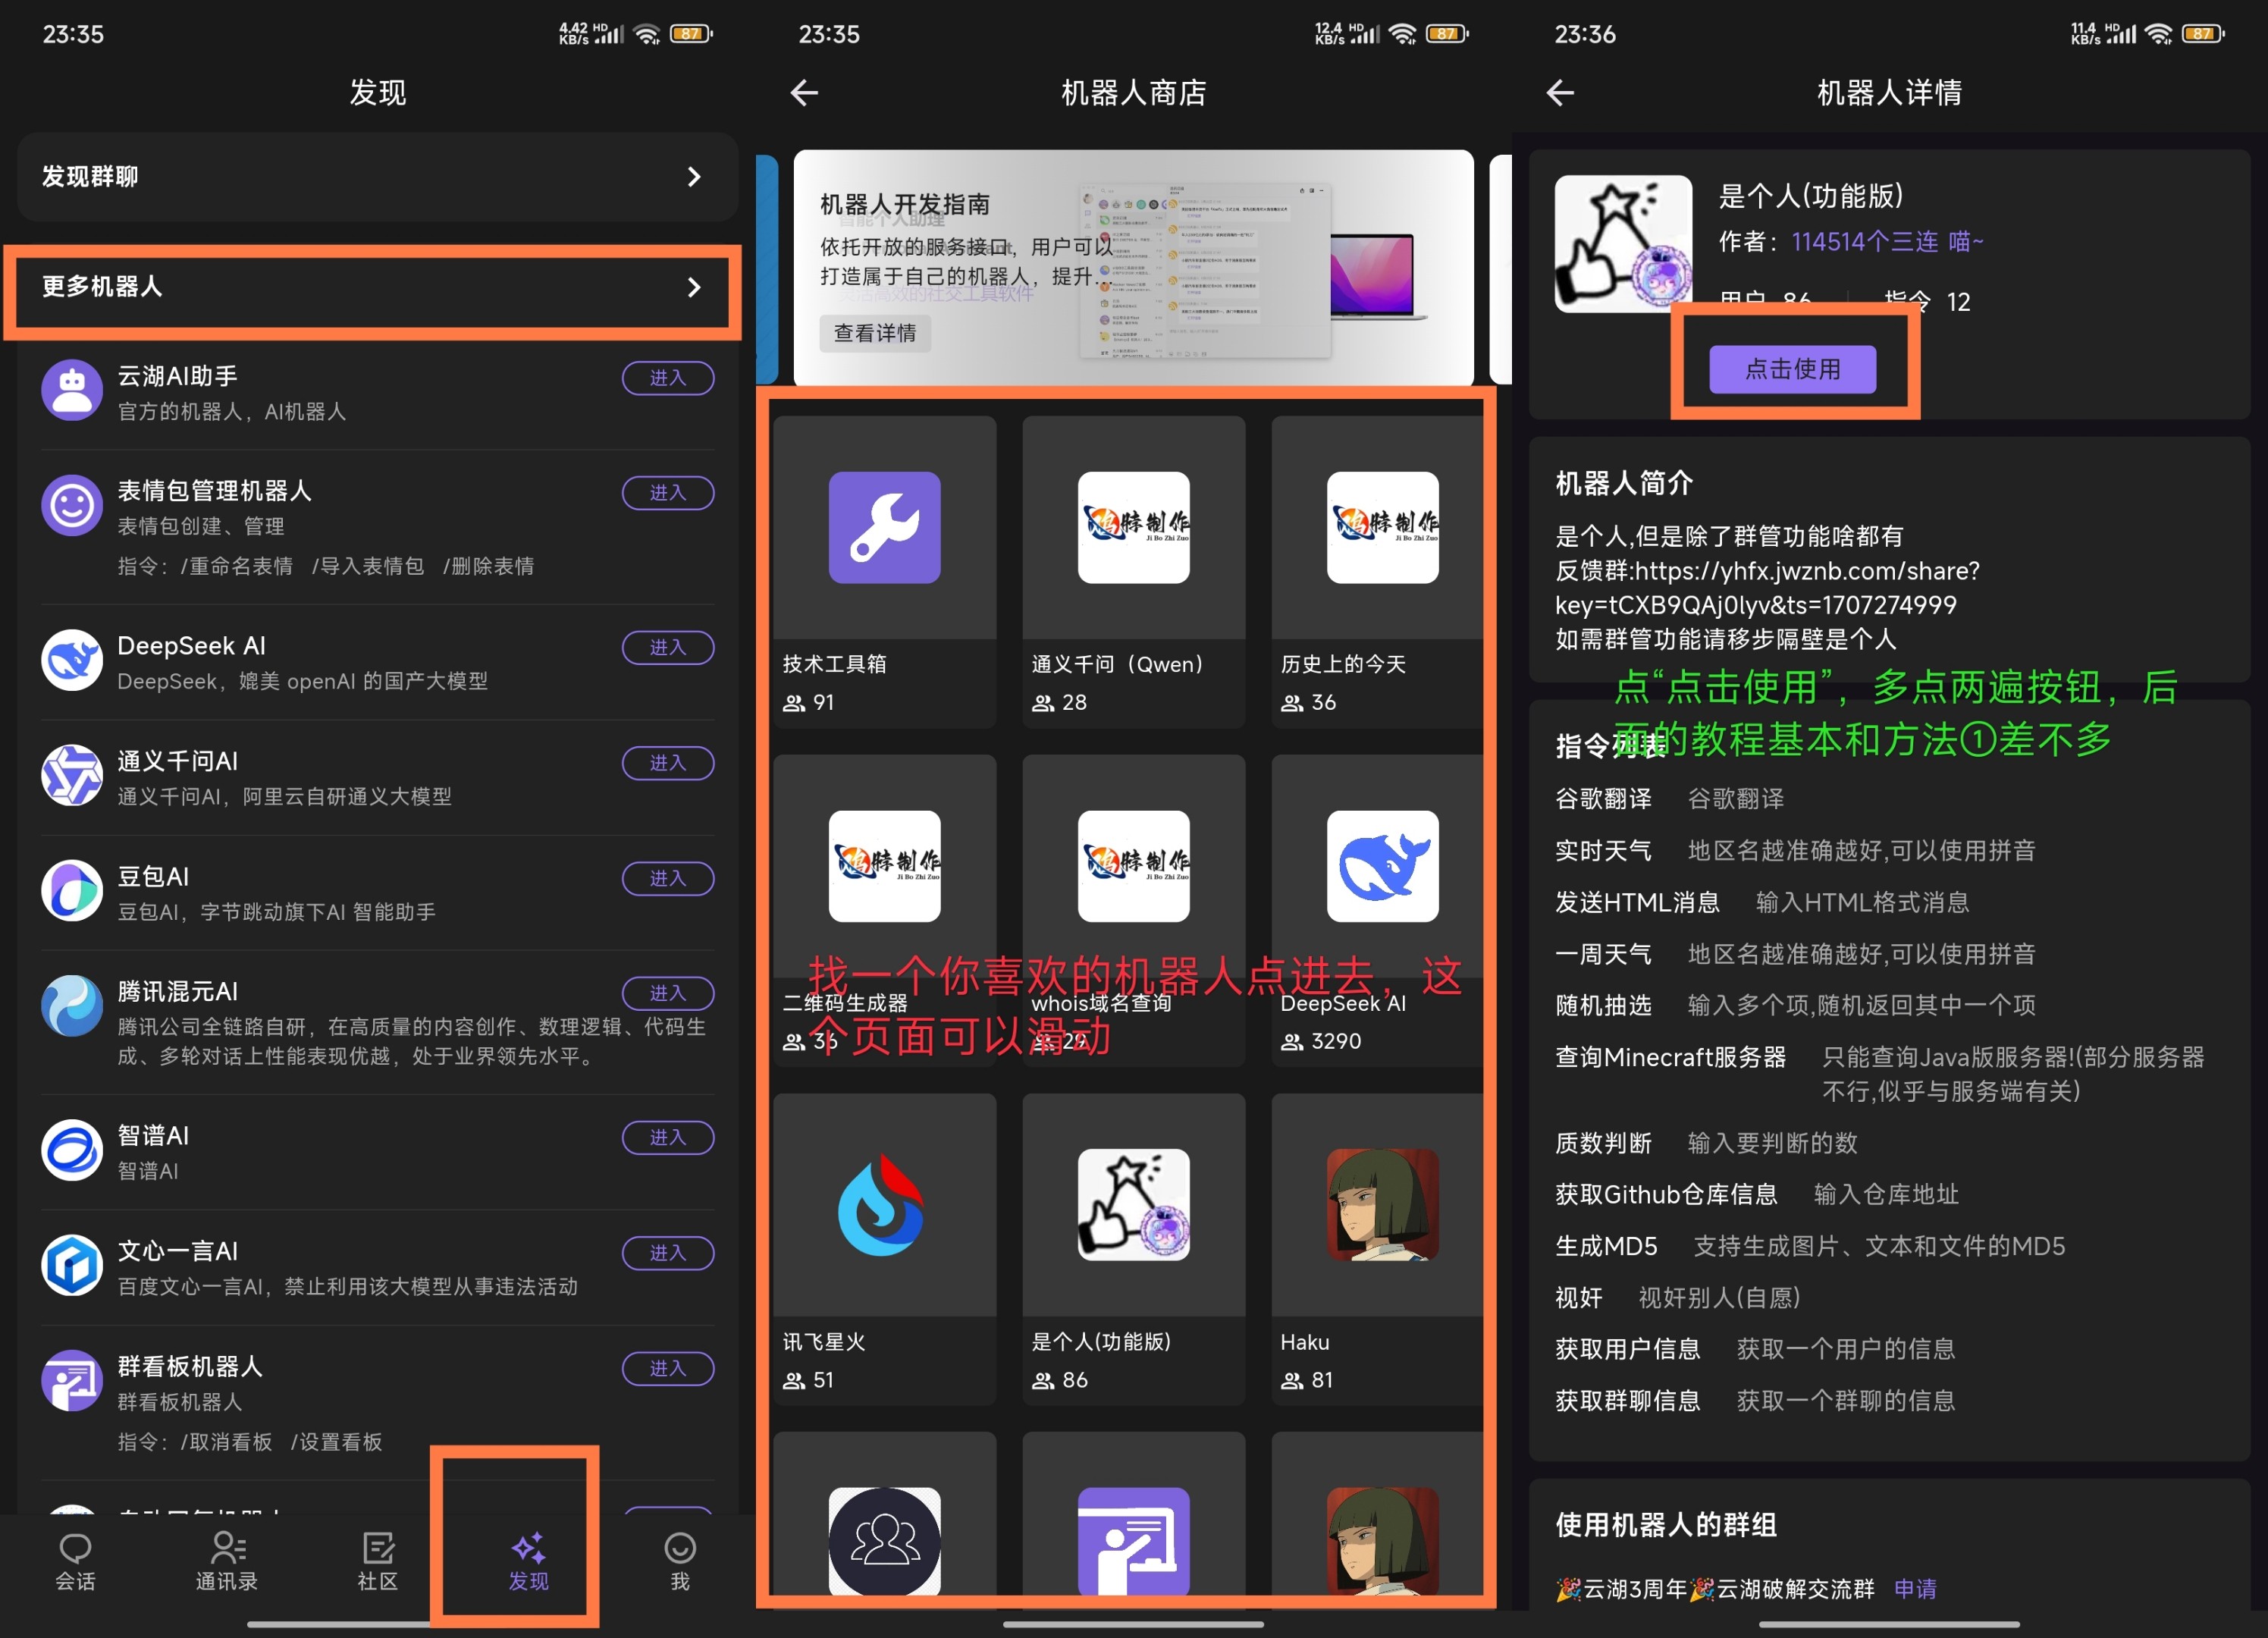Switch to the 我 tab
Screen dimensions: 2268x1638
tap(680, 1561)
